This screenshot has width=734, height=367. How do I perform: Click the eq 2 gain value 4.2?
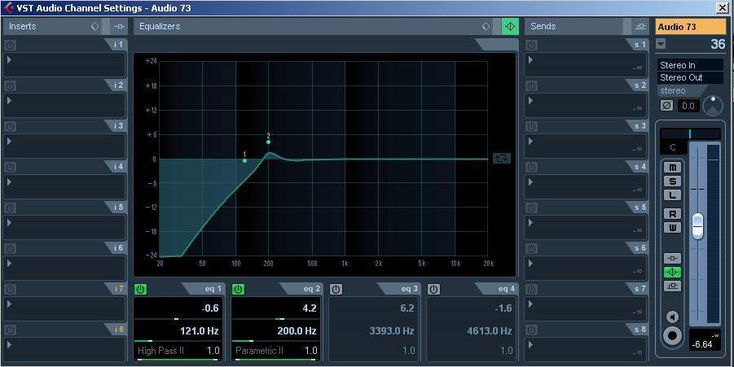pyautogui.click(x=310, y=308)
